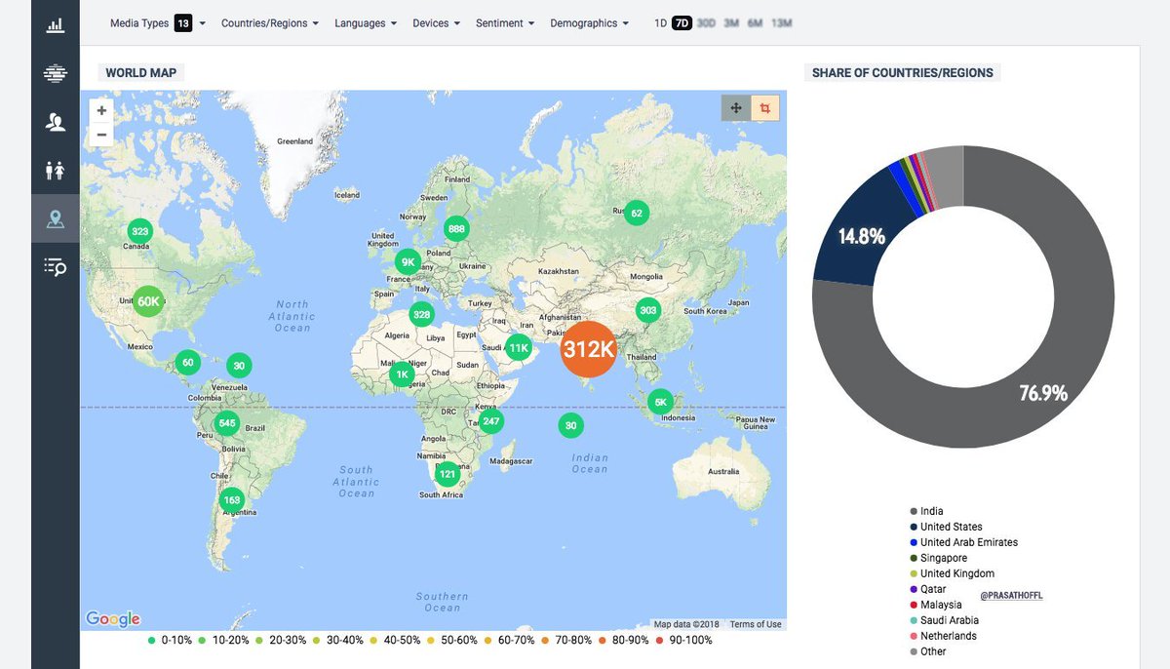1170x669 pixels.
Task: Click the 60K United States map cluster
Action: click(x=149, y=302)
